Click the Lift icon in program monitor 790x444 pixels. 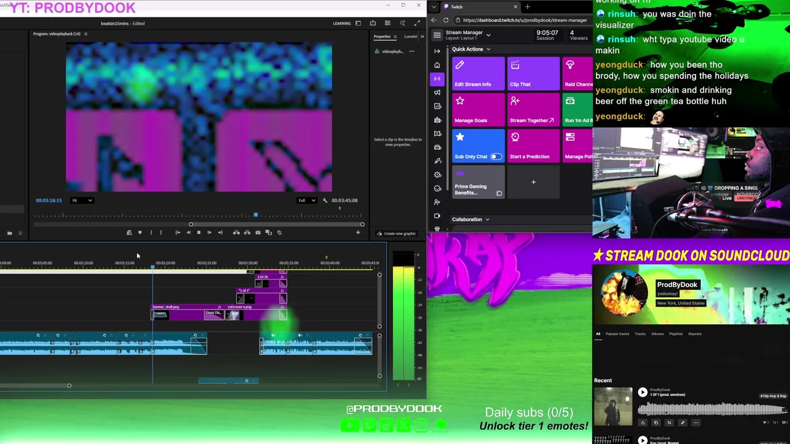(236, 232)
